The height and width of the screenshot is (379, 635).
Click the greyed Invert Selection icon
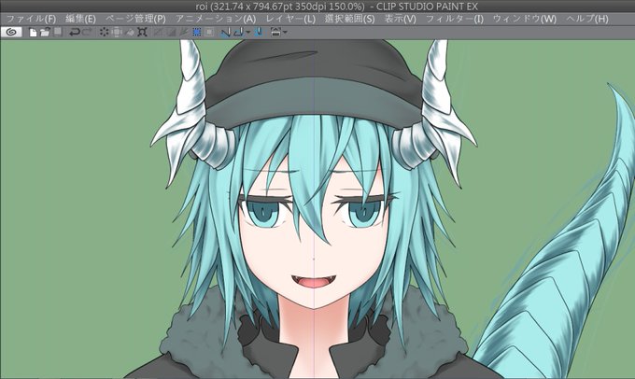[x=171, y=32]
